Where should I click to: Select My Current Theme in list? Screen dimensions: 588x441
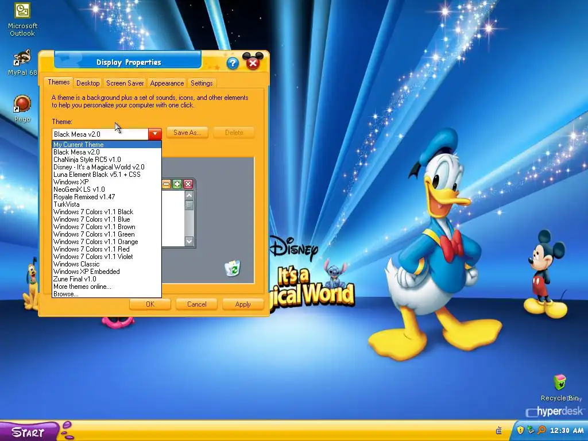pyautogui.click(x=107, y=145)
